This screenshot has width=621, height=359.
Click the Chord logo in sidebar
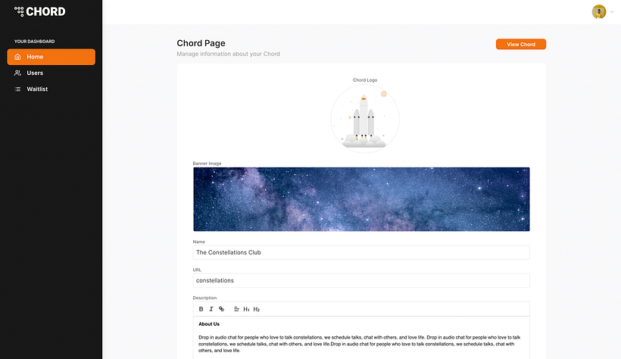tap(39, 11)
